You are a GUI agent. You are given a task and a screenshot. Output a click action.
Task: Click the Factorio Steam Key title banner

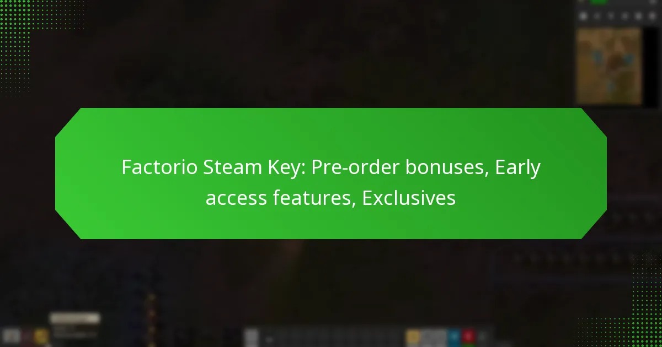click(x=331, y=173)
